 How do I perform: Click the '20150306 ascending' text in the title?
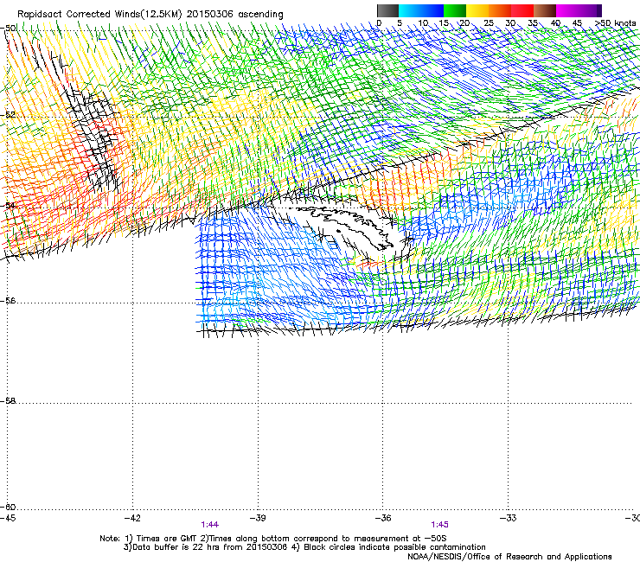(x=234, y=14)
